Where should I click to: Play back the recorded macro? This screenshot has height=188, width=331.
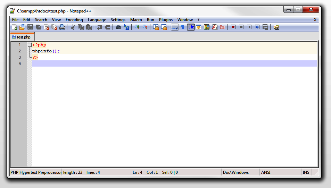[249, 27]
